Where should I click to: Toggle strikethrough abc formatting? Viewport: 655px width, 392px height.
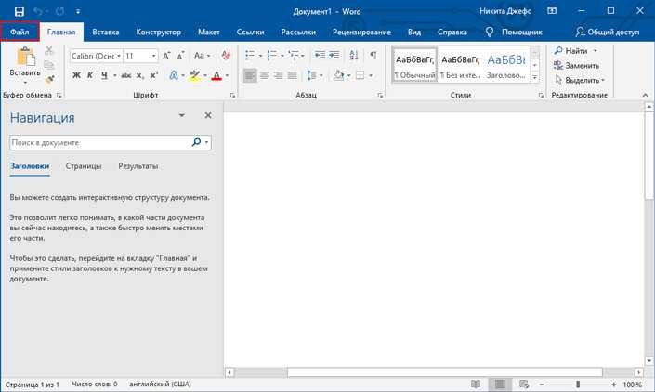click(x=125, y=75)
